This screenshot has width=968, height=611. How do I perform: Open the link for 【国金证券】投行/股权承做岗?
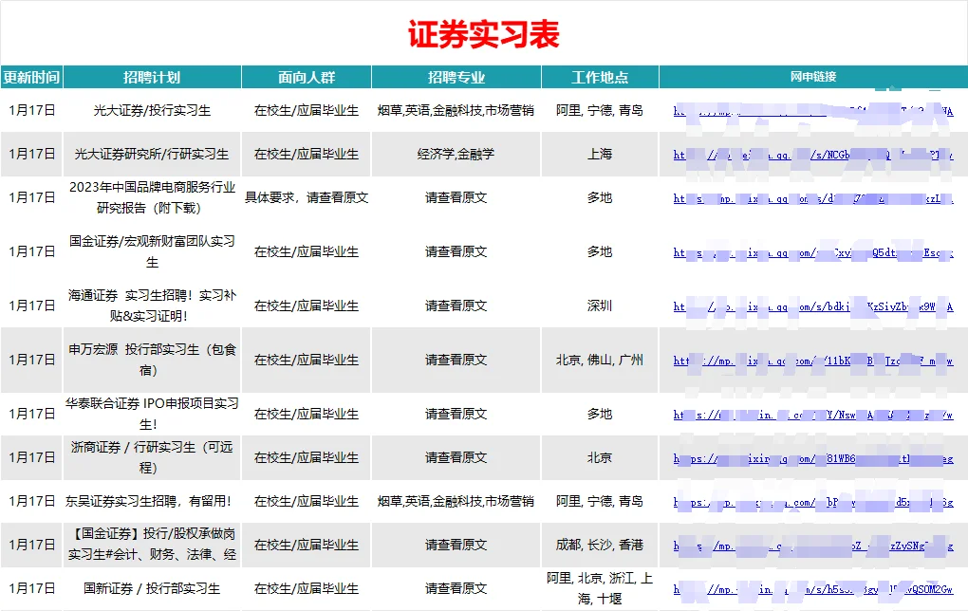click(813, 546)
